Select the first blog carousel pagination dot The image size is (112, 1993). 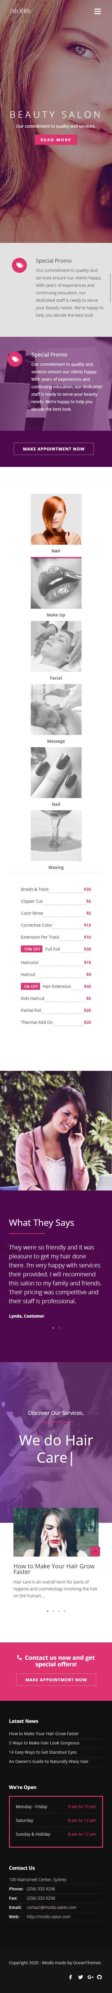pos(47,1611)
